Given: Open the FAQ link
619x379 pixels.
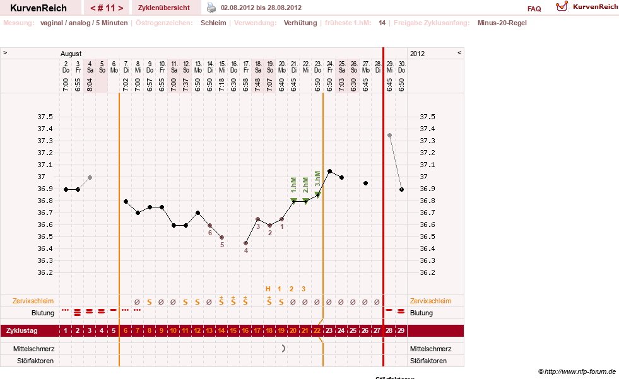Looking at the screenshot, I should point(534,9).
